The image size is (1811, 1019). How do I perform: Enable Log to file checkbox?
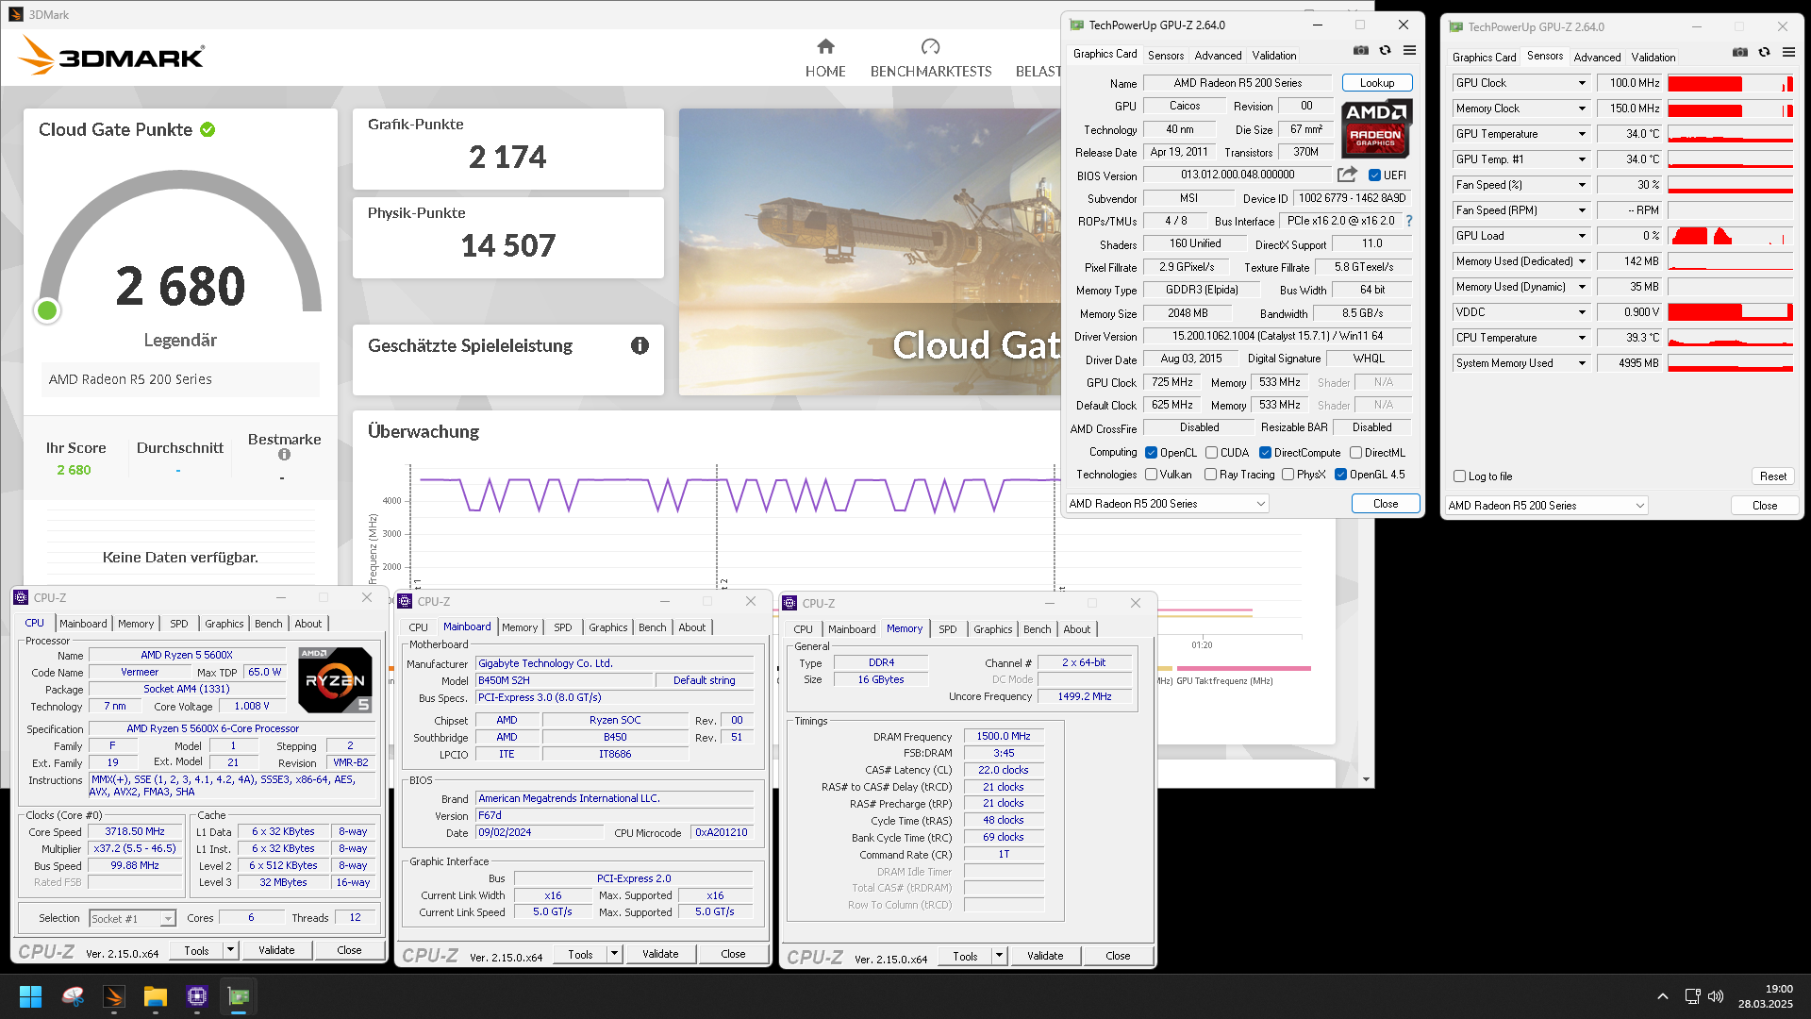[1459, 476]
